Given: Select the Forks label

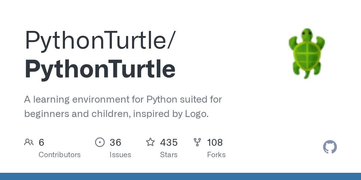Looking at the screenshot, I should [216, 155].
